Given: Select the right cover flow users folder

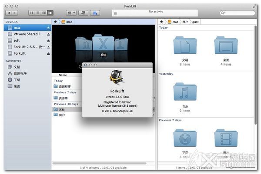Looking at the screenshot, I should (x=121, y=44).
